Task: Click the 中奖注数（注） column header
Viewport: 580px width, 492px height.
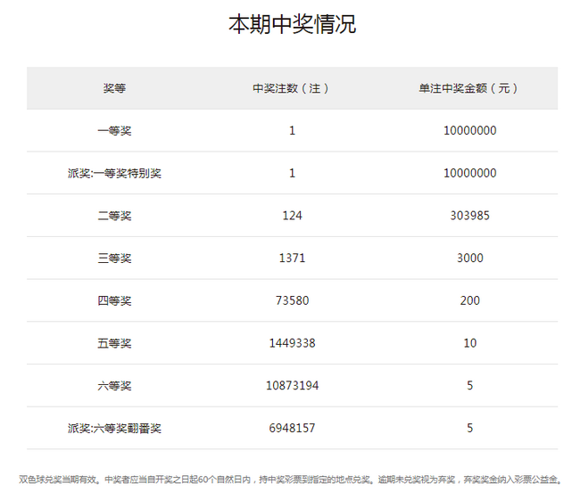Action: click(292, 88)
